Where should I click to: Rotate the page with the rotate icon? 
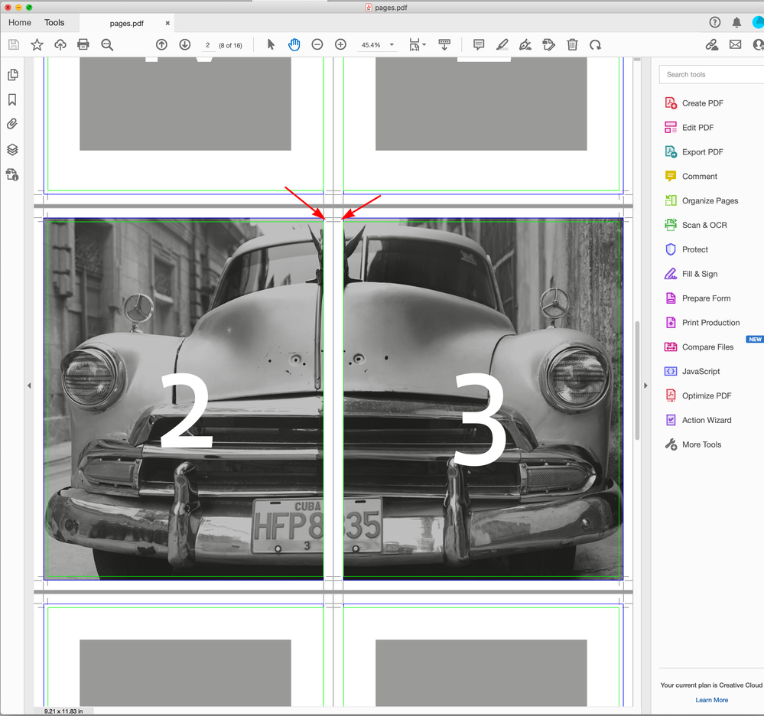pyautogui.click(x=596, y=45)
